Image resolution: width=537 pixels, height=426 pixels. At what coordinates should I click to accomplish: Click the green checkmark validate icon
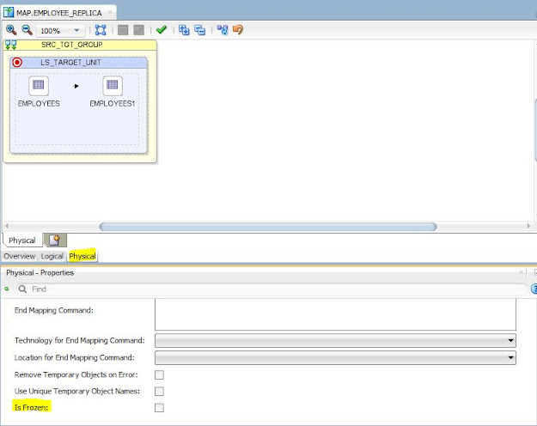[162, 30]
